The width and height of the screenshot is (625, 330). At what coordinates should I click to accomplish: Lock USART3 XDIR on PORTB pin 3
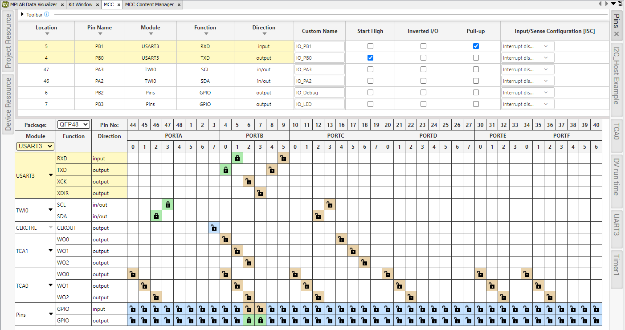click(260, 193)
